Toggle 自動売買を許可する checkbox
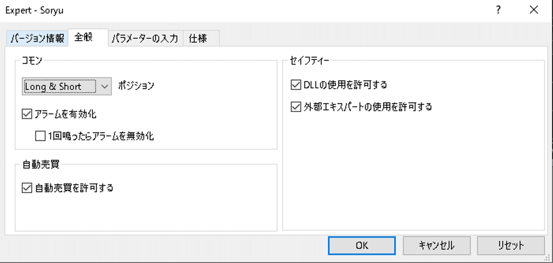Screen dimensions: 553x263 coord(26,188)
